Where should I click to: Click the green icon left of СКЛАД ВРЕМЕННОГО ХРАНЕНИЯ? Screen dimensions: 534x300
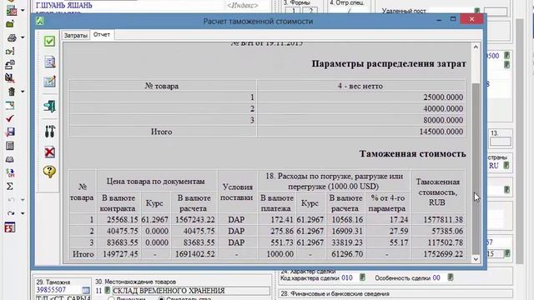107,290
